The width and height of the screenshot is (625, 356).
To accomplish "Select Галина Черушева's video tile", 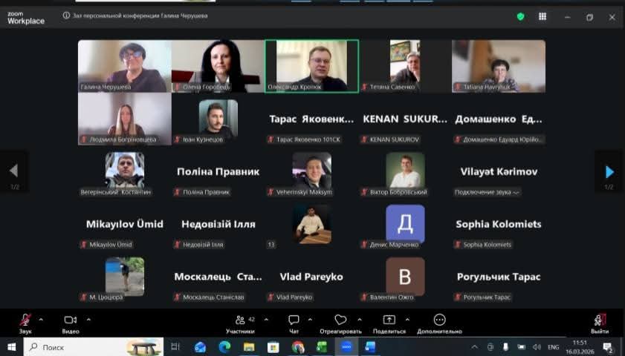I will tap(124, 65).
